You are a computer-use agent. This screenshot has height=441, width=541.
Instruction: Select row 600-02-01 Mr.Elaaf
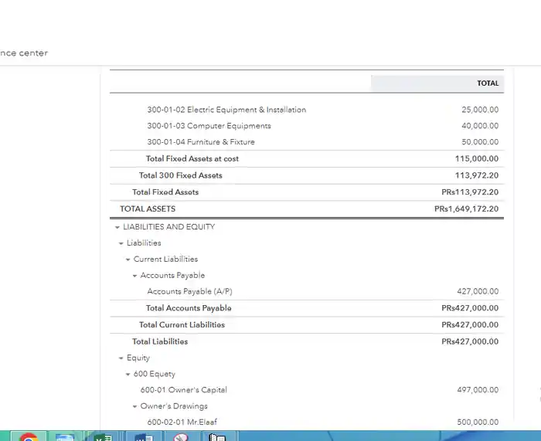(307, 422)
